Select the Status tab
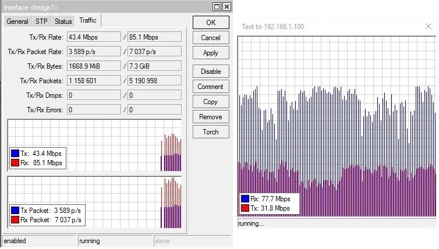 point(63,22)
